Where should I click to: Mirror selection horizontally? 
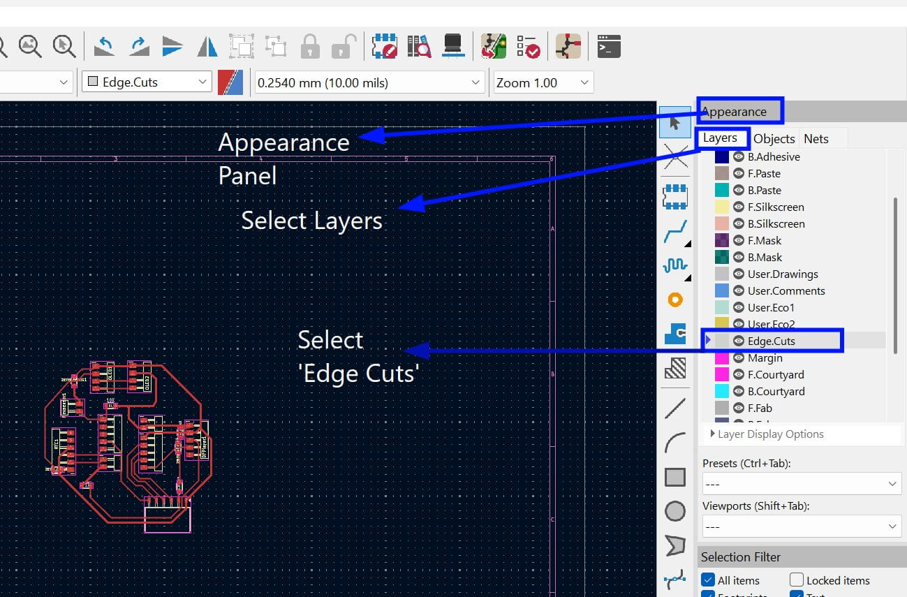[x=207, y=46]
